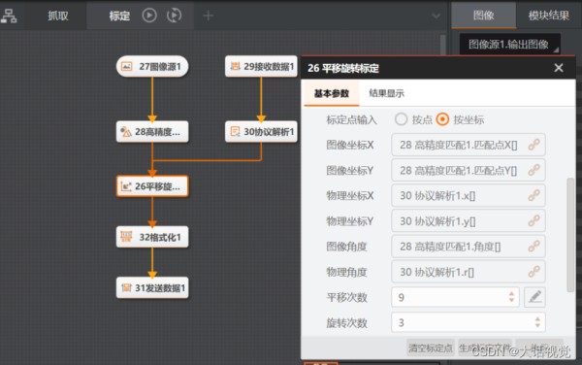Click the 平移次数 value field
The height and width of the screenshot is (365, 582).
point(456,297)
